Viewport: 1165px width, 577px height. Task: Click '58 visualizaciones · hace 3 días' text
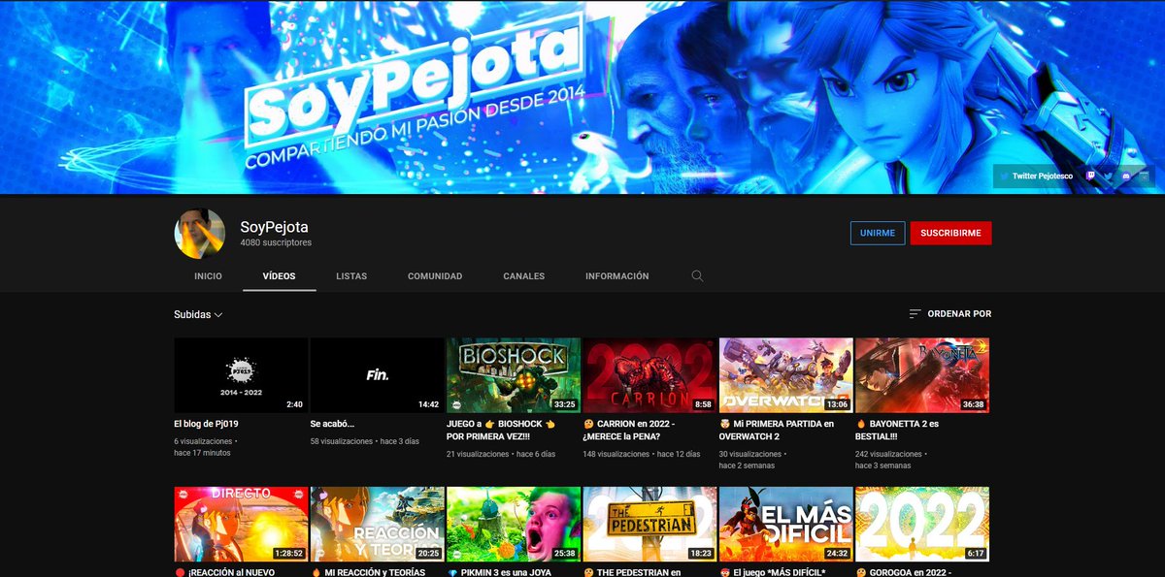pyautogui.click(x=365, y=440)
